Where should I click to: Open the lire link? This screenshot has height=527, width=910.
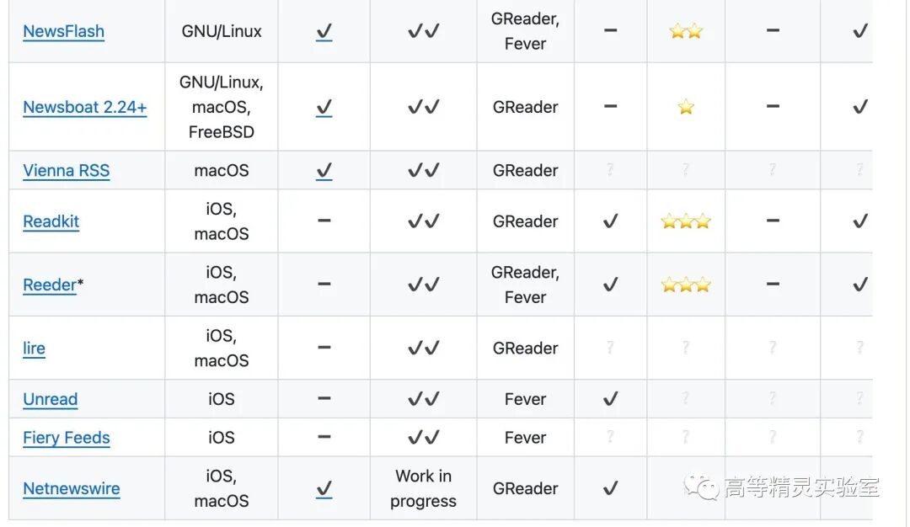pyautogui.click(x=34, y=348)
